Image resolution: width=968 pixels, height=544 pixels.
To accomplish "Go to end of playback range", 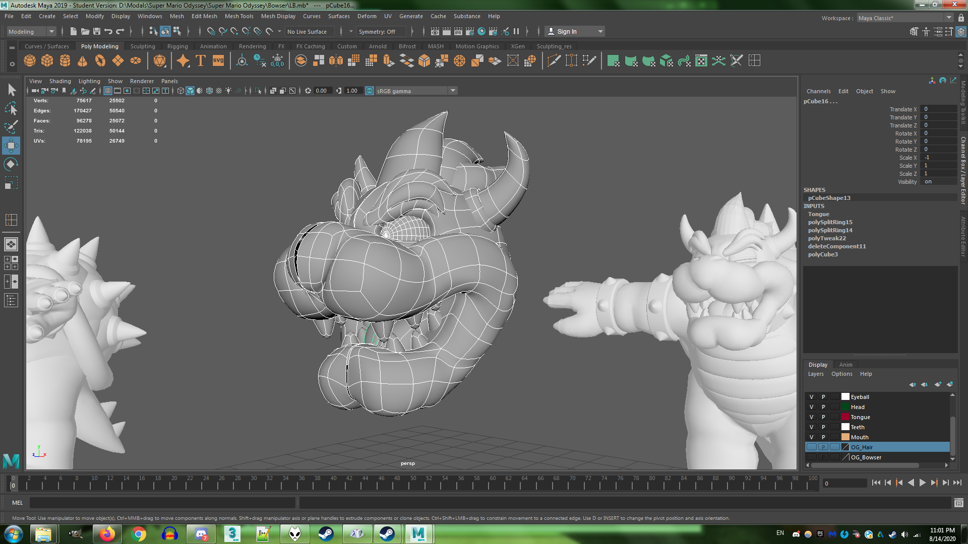I will [x=957, y=483].
